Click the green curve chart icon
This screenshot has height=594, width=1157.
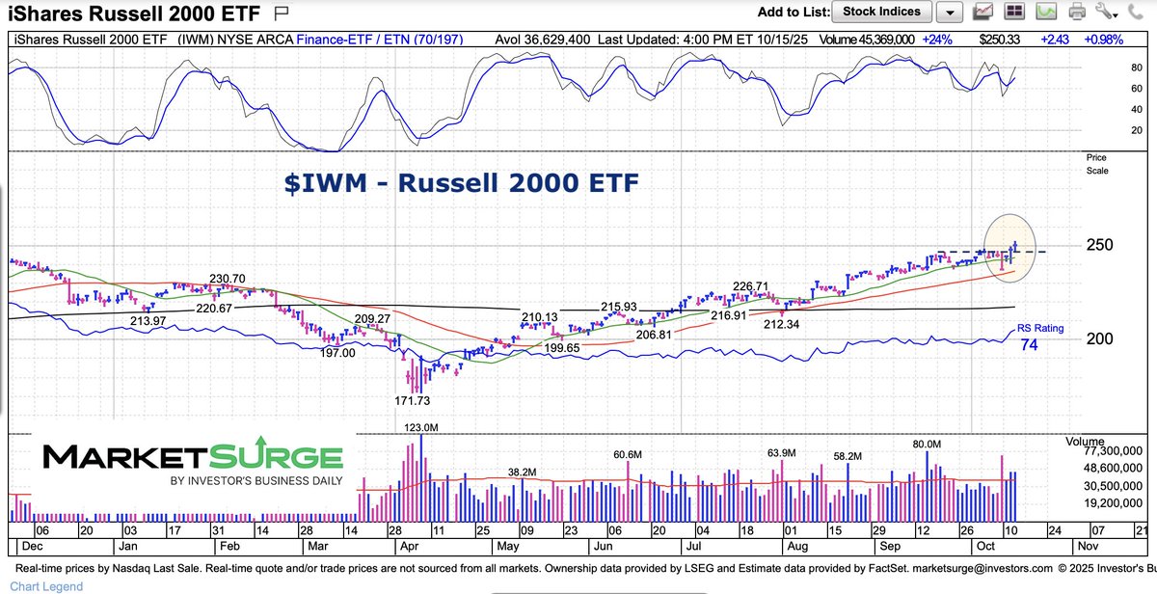click(x=1047, y=13)
